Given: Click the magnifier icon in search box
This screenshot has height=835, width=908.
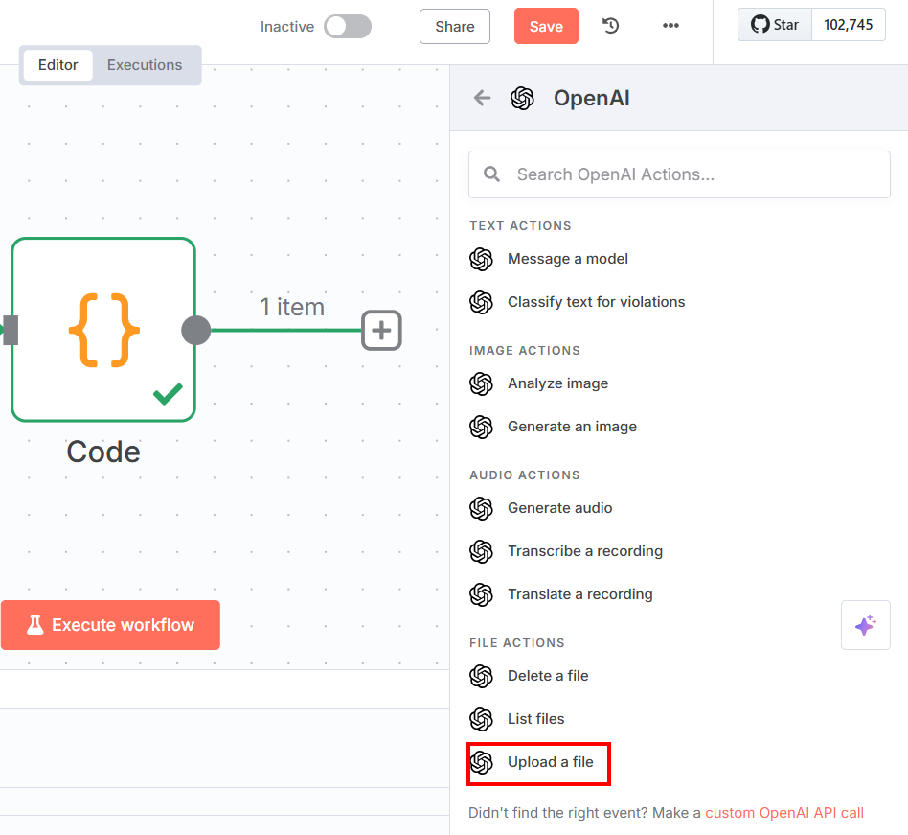Looking at the screenshot, I should click(x=491, y=174).
